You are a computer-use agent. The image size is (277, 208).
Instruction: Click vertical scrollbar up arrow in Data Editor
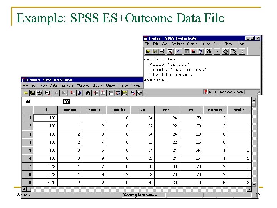click(x=254, y=100)
